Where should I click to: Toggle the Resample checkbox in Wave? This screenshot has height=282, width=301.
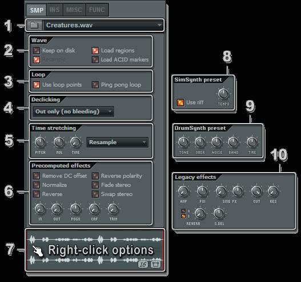[x=37, y=60]
